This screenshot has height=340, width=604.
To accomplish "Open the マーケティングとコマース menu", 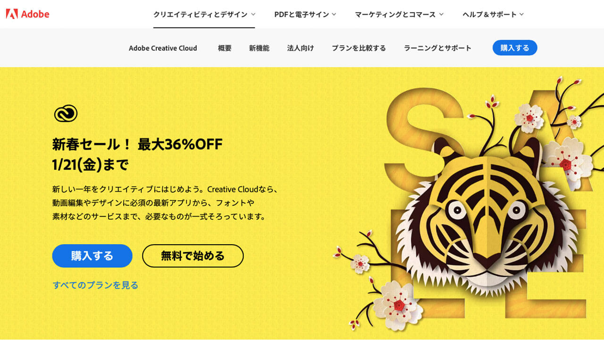I will pos(399,15).
